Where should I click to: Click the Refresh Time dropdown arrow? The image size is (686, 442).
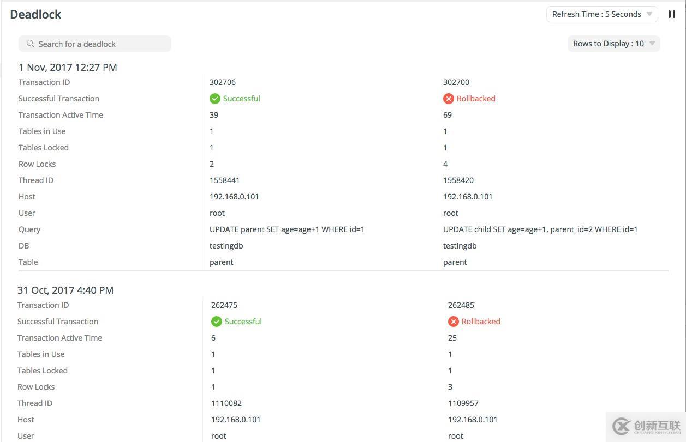[x=649, y=14]
